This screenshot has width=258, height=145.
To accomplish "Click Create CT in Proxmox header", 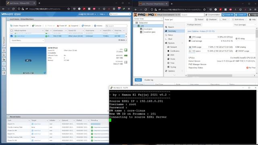I will click(241, 15).
